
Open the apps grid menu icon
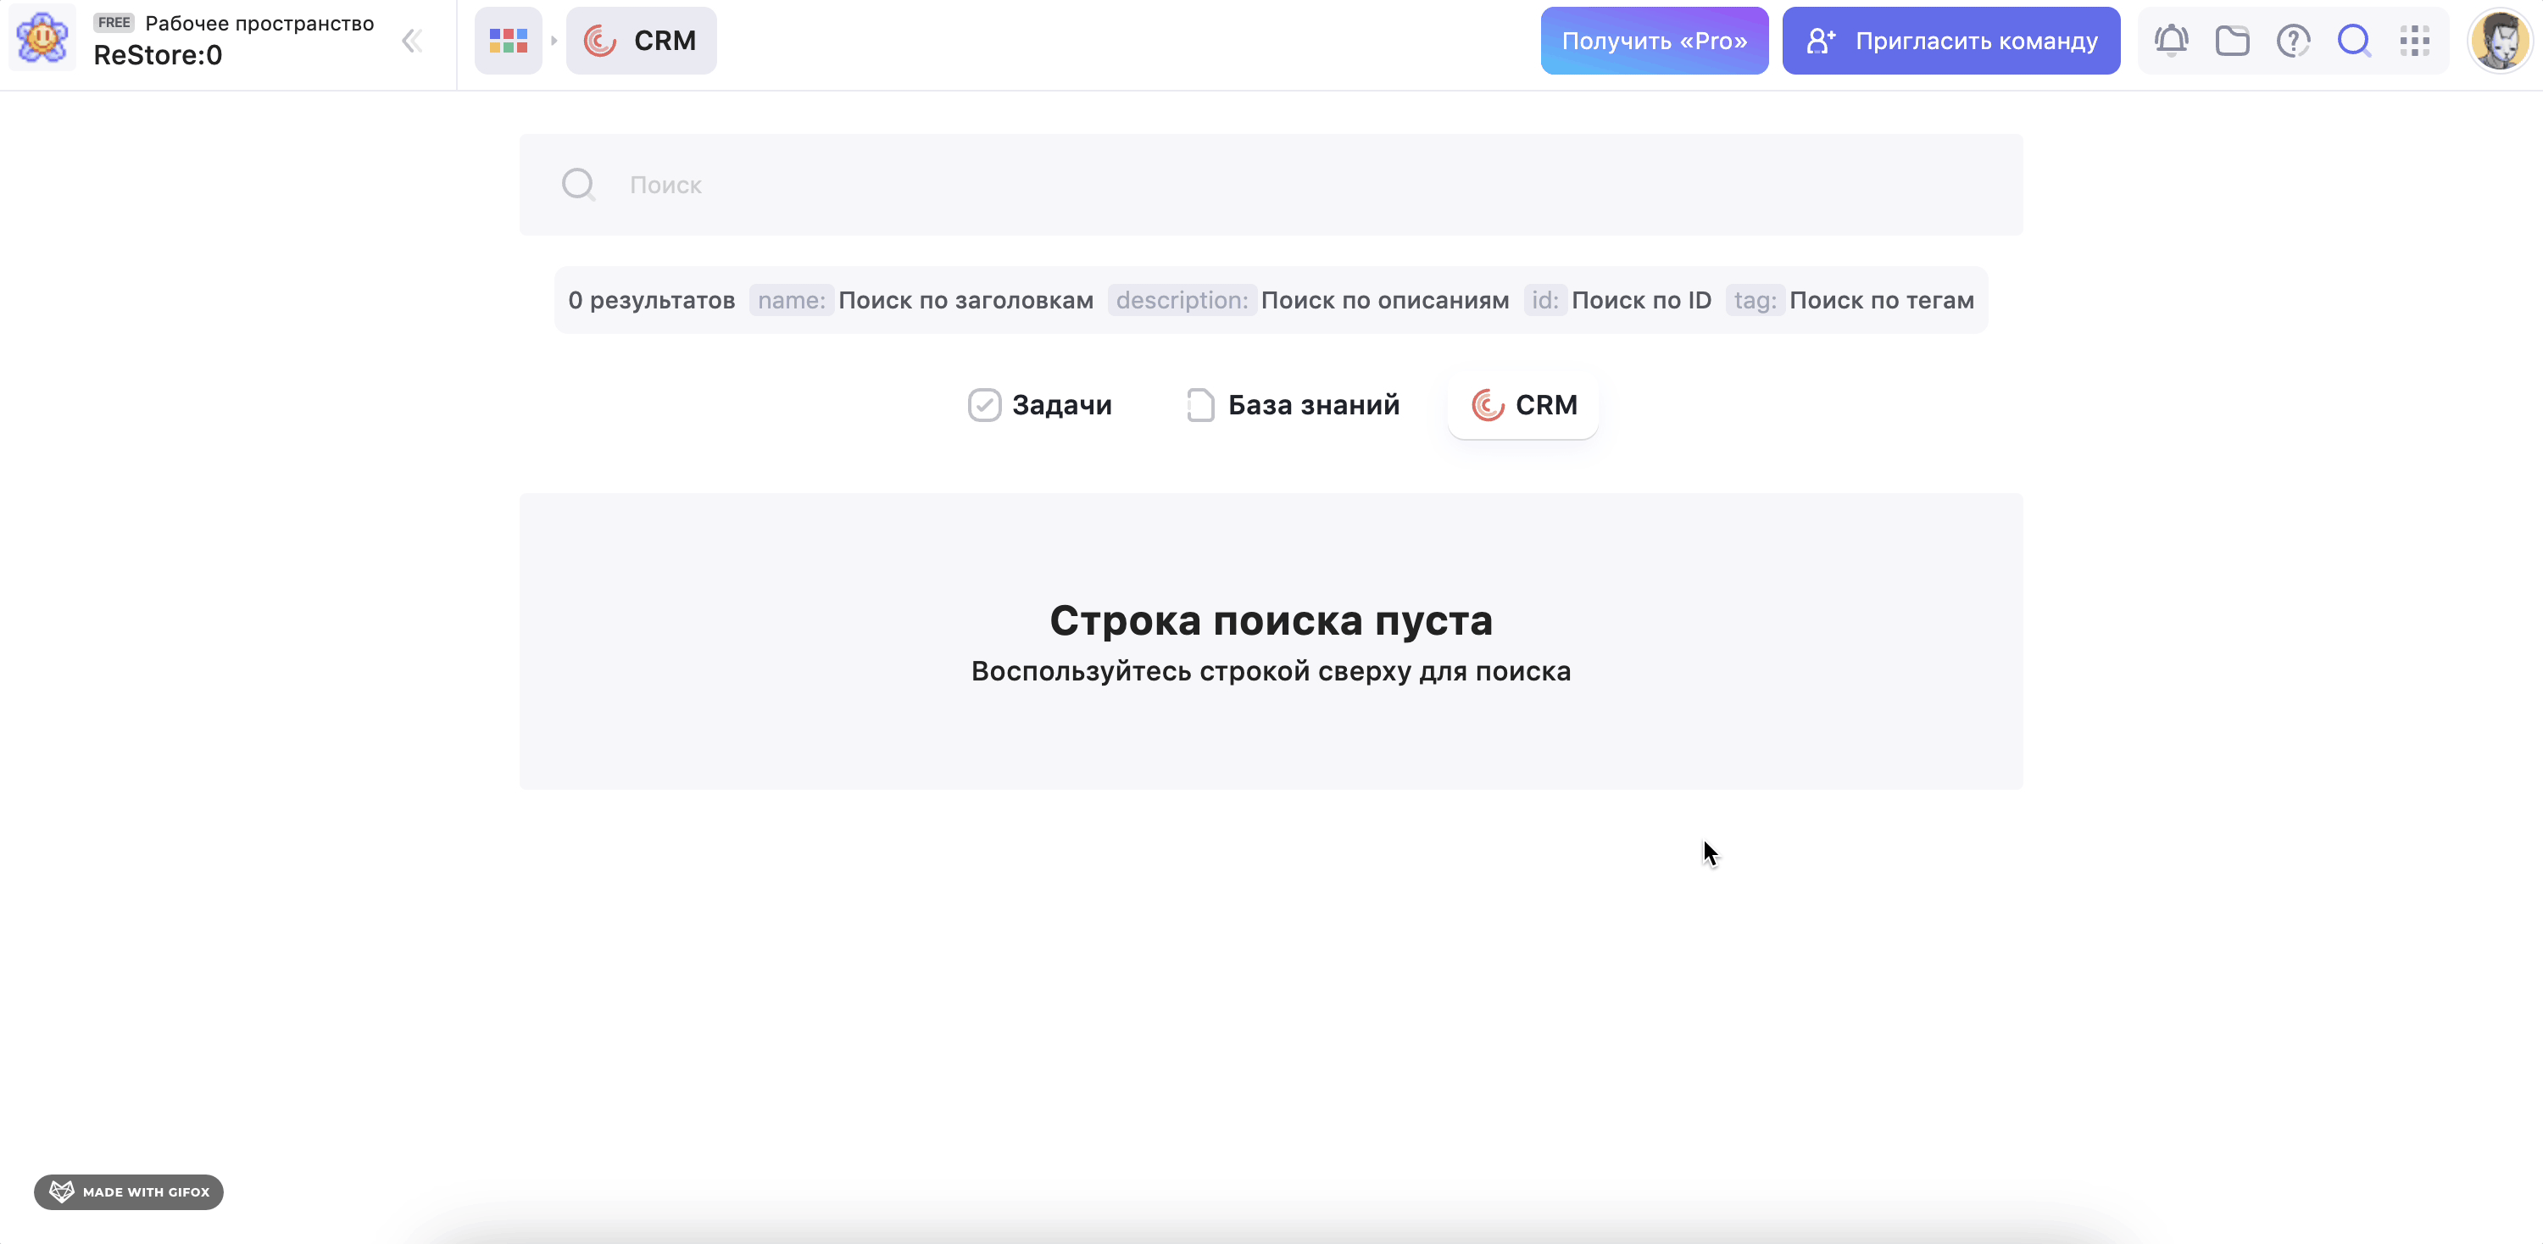[2415, 41]
